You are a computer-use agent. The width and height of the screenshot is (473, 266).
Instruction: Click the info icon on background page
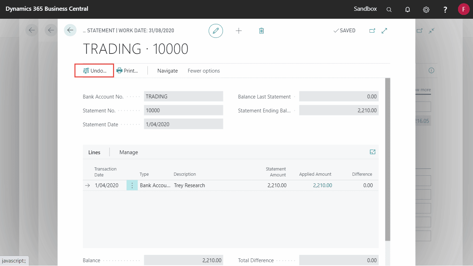pyautogui.click(x=431, y=70)
